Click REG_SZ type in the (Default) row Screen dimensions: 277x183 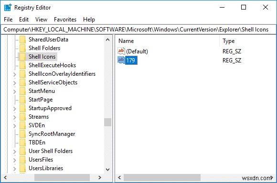tap(232, 51)
